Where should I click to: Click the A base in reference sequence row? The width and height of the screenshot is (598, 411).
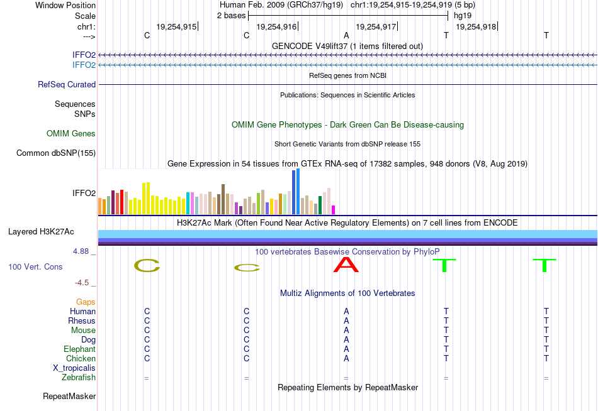[x=346, y=35]
